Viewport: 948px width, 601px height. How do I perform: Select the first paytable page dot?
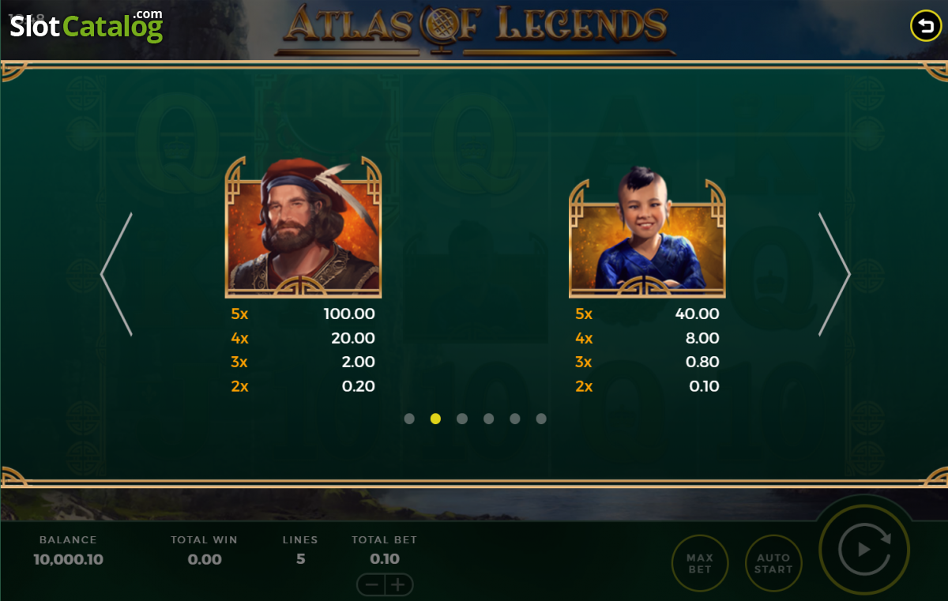(409, 419)
